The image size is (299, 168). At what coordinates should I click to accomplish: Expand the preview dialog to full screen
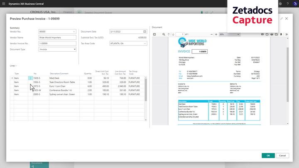coord(281,19)
